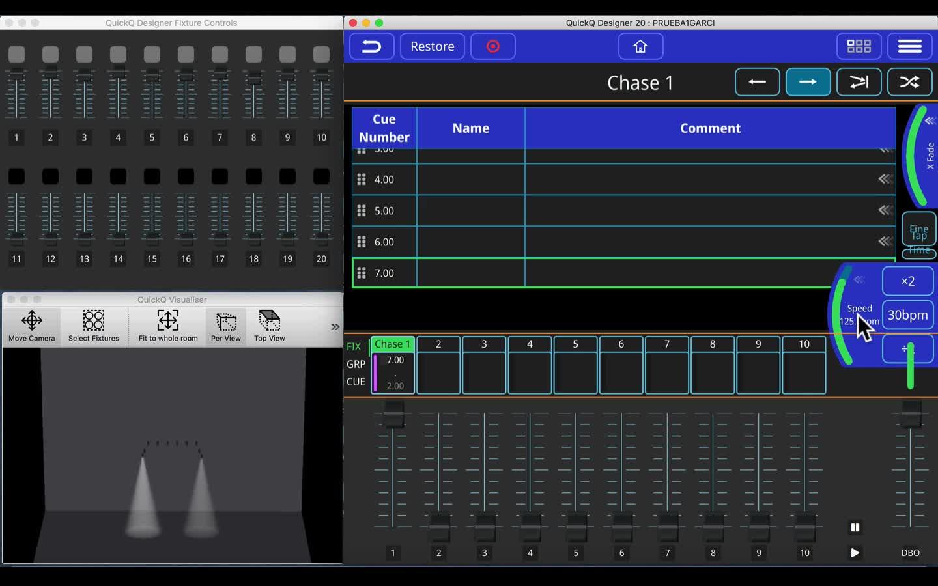Click playback fader 1 handle
The width and height of the screenshot is (938, 586).
pos(393,414)
